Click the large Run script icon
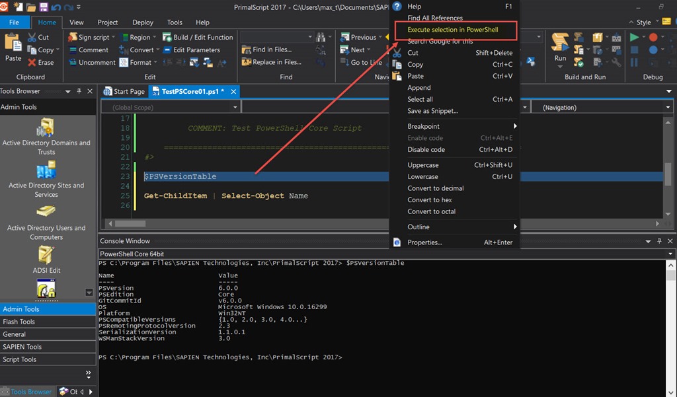Image resolution: width=677 pixels, height=397 pixels. click(560, 42)
